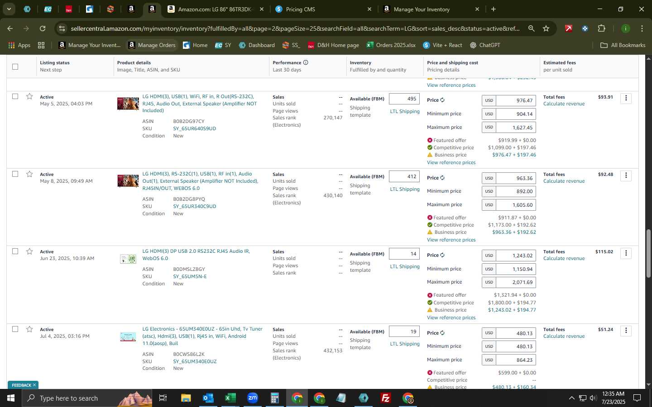Open product thumbnail for B0B2DG97CY
The height and width of the screenshot is (407, 652).
click(x=128, y=104)
